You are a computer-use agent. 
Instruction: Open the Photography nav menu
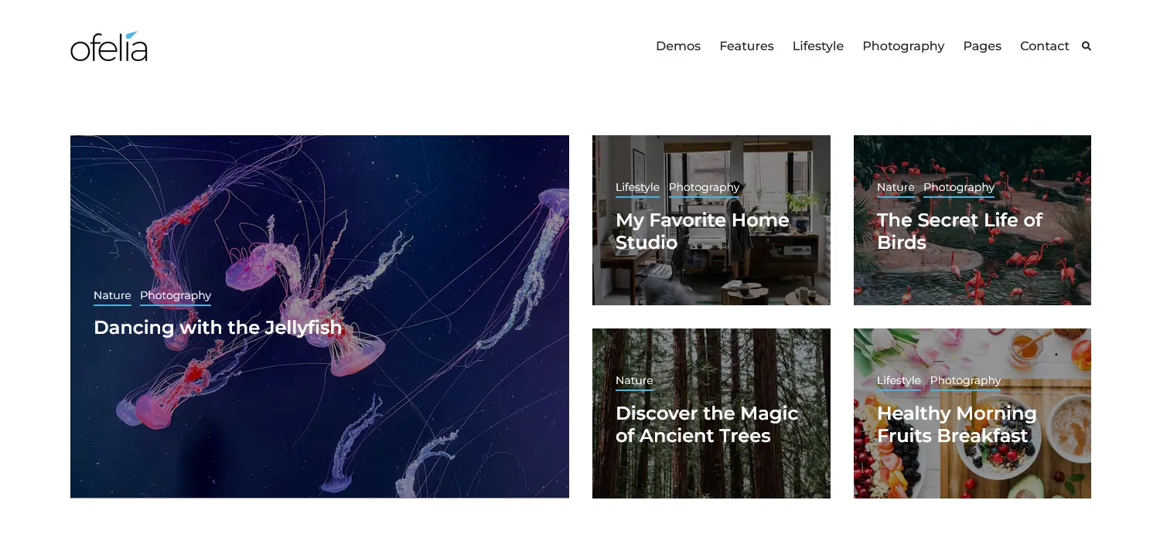pos(903,46)
